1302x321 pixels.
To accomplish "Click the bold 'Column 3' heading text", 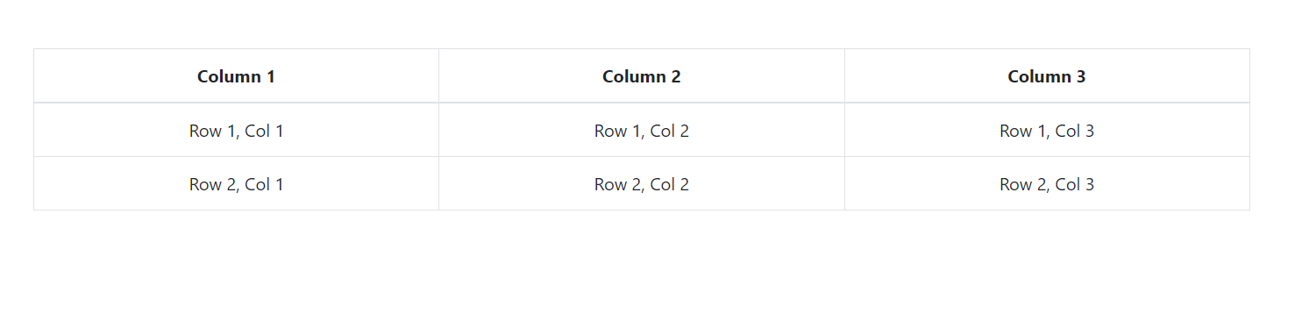I will click(x=1047, y=76).
